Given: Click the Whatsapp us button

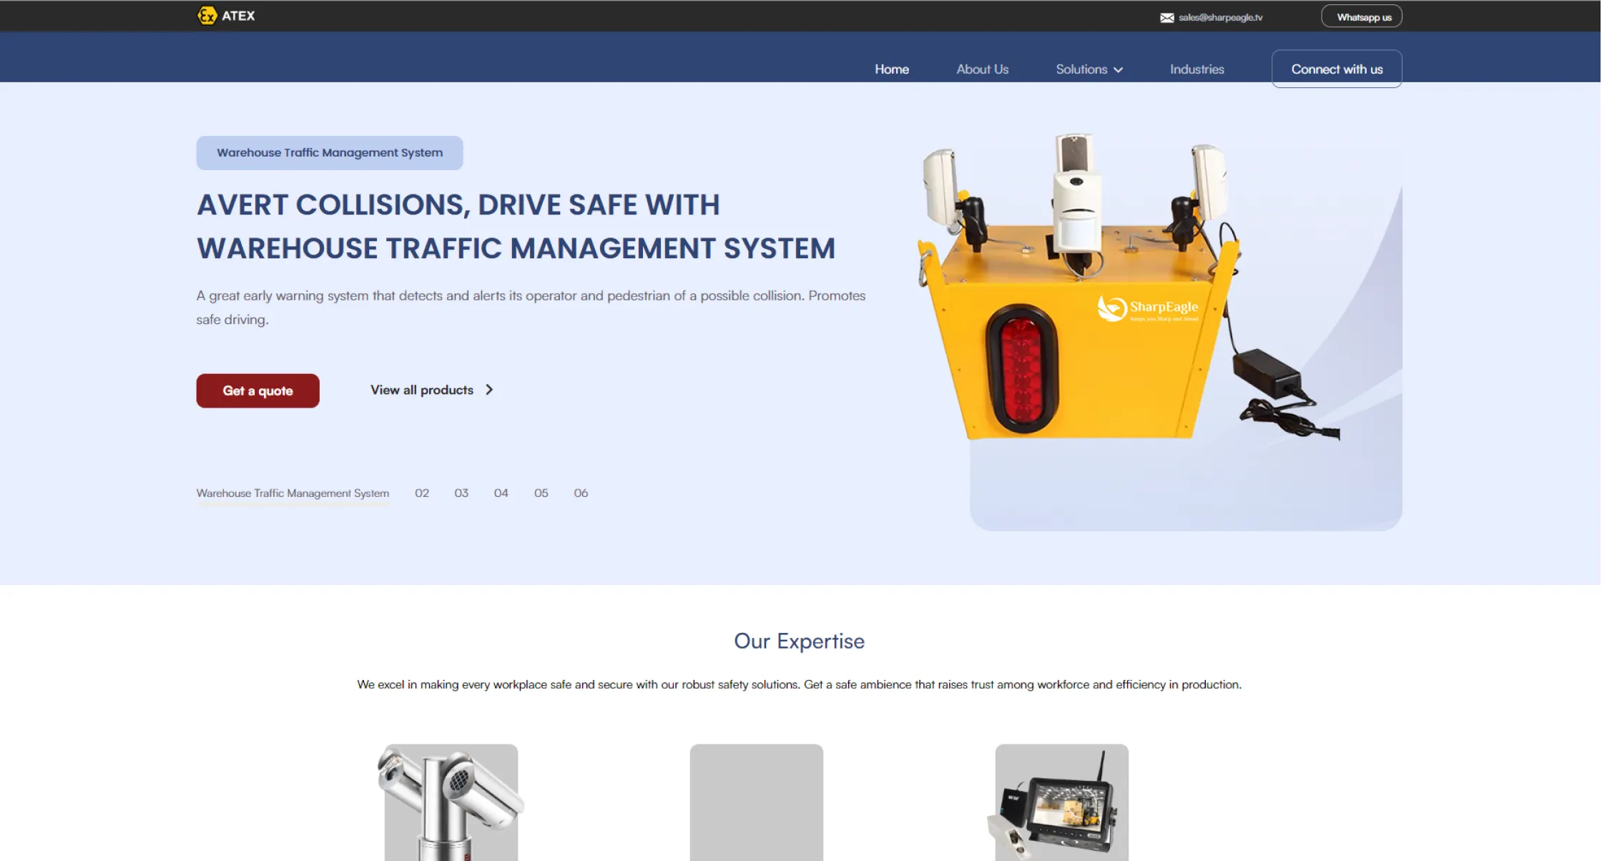Looking at the screenshot, I should tap(1361, 17).
